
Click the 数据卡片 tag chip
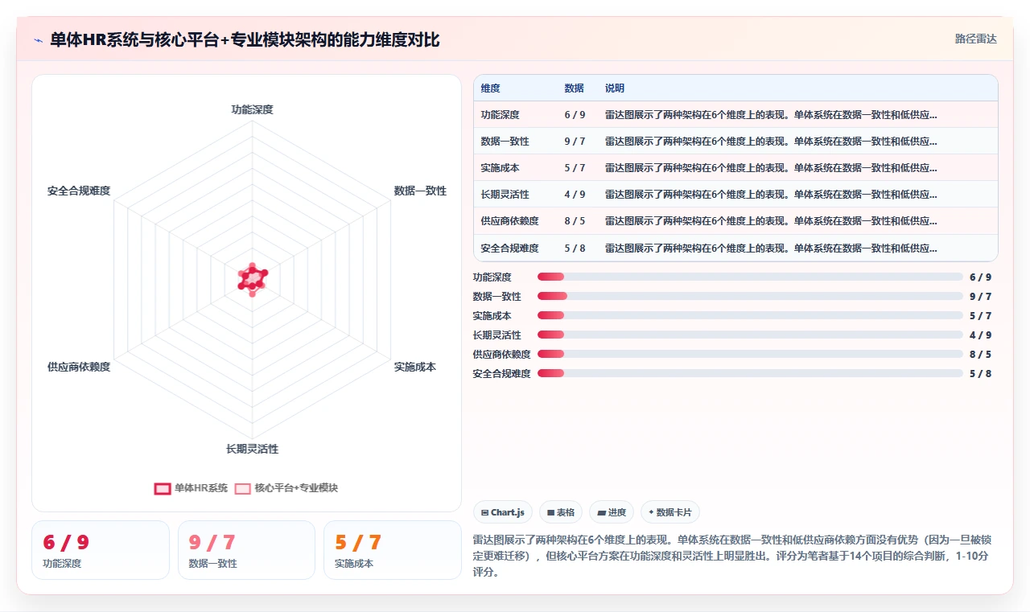tap(670, 512)
